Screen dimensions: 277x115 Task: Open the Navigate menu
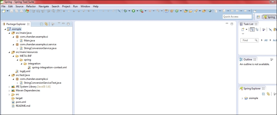click(x=44, y=6)
